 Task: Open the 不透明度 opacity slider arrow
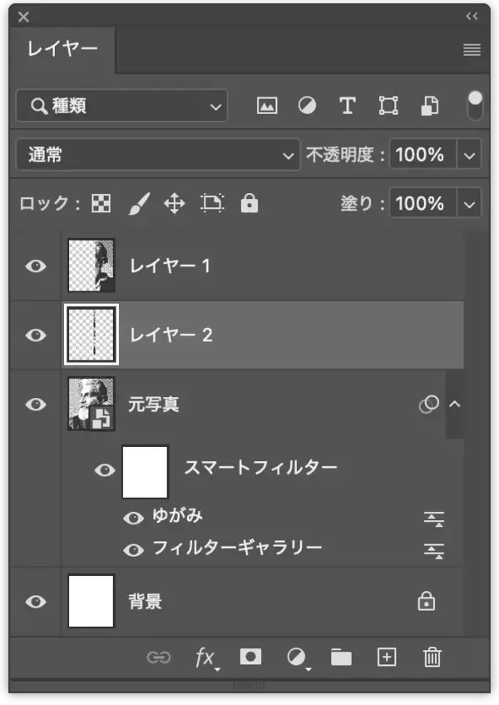[x=469, y=156]
